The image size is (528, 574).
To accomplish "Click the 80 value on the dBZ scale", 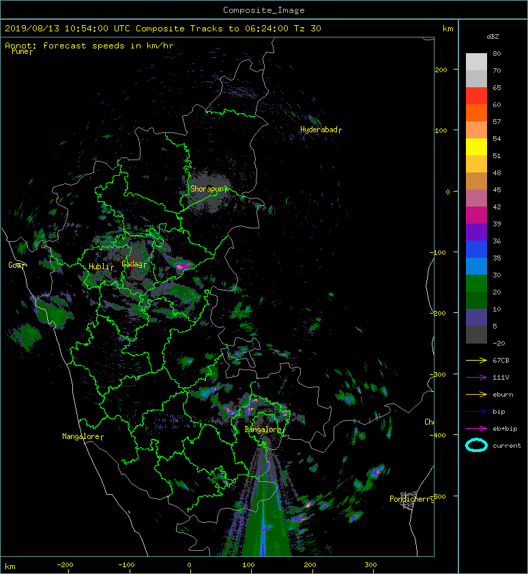I will [x=497, y=53].
